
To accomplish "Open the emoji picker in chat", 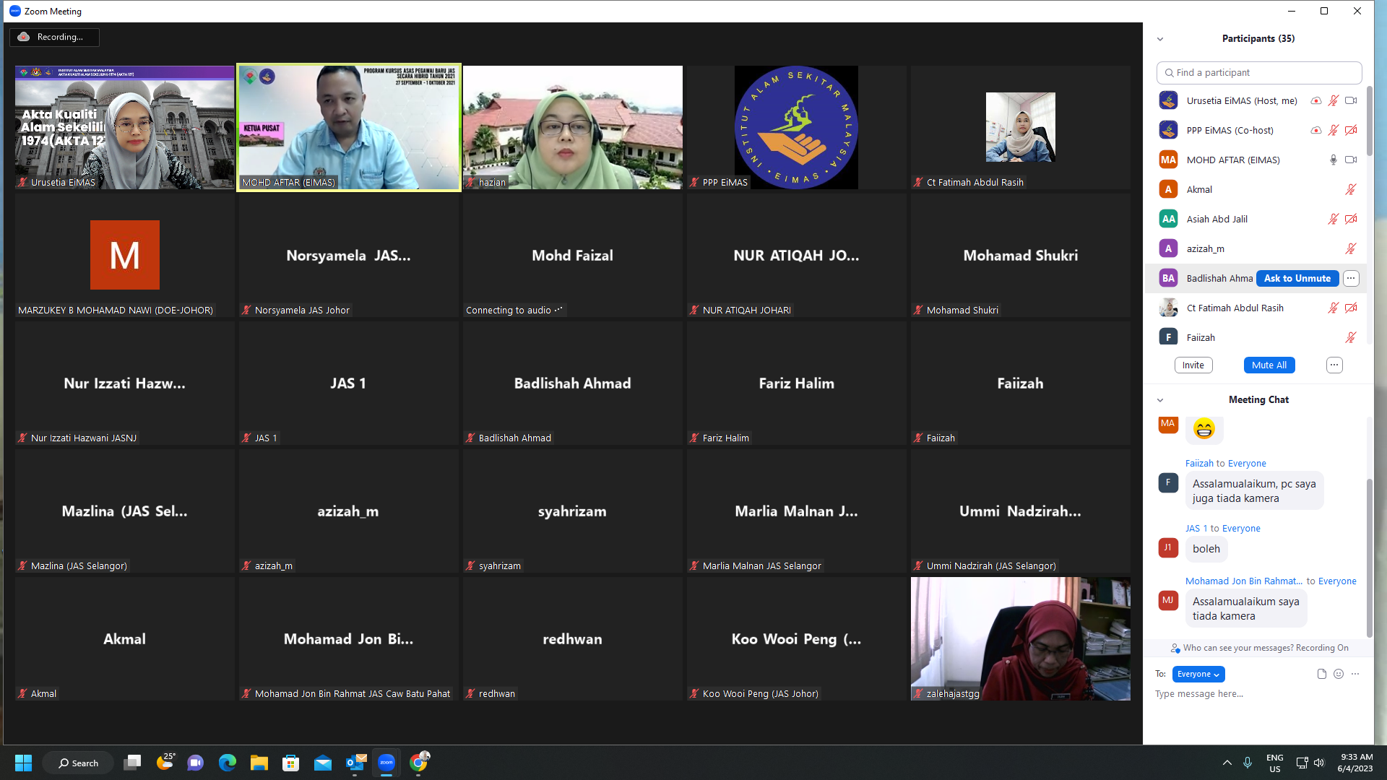I will tap(1339, 674).
